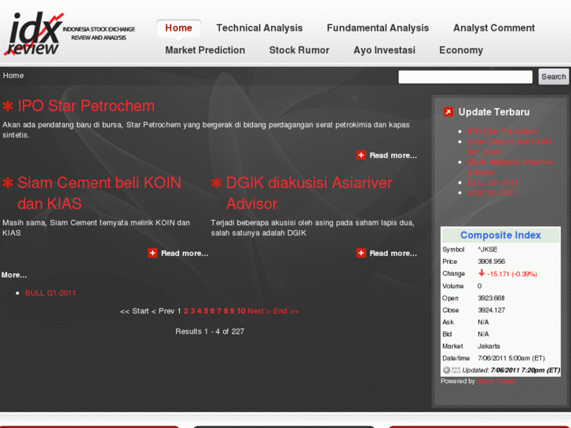Open Stock Rumor section
The height and width of the screenshot is (428, 571).
pos(299,50)
